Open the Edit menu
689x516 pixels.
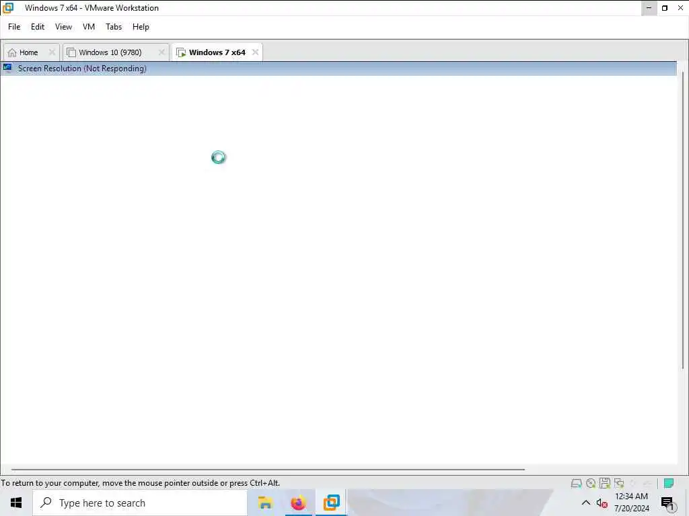pyautogui.click(x=38, y=27)
